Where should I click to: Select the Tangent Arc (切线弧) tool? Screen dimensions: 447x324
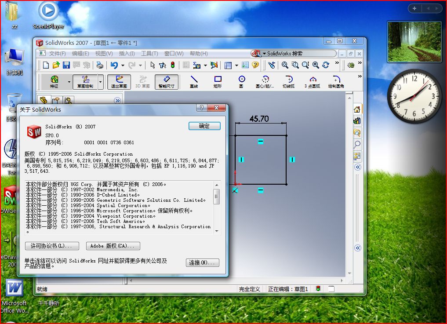click(x=288, y=80)
